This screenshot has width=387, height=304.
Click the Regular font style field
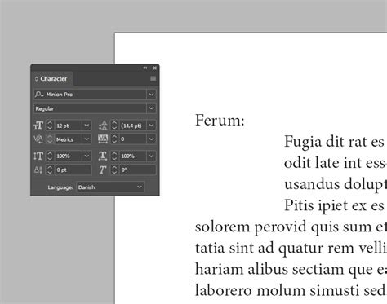pyautogui.click(x=90, y=108)
